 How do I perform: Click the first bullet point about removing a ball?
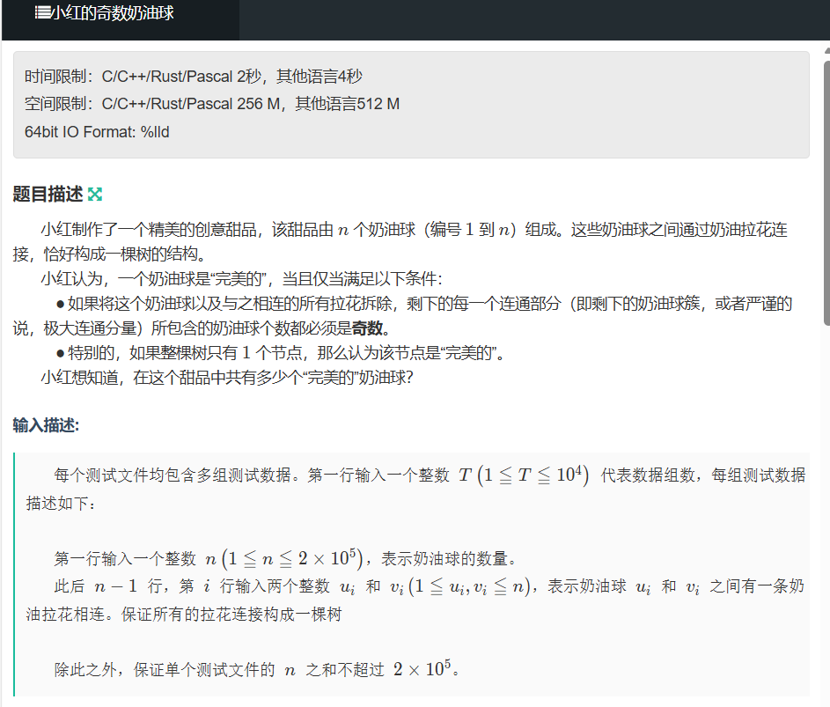pyautogui.click(x=422, y=305)
